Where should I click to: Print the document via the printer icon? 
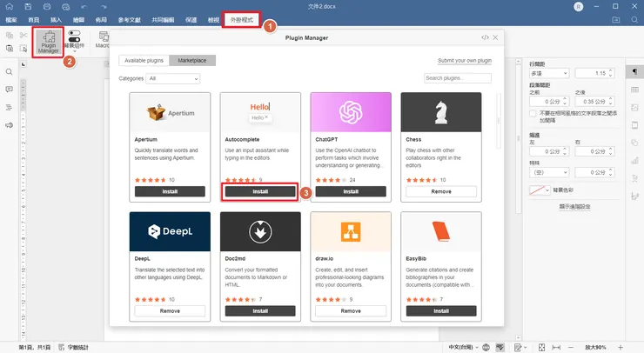[47, 7]
